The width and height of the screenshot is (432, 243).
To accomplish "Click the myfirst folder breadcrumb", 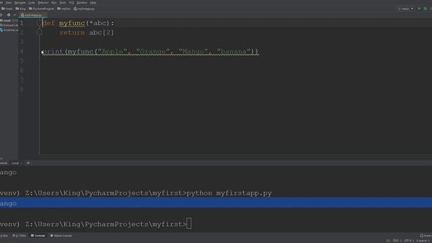I will (63, 9).
